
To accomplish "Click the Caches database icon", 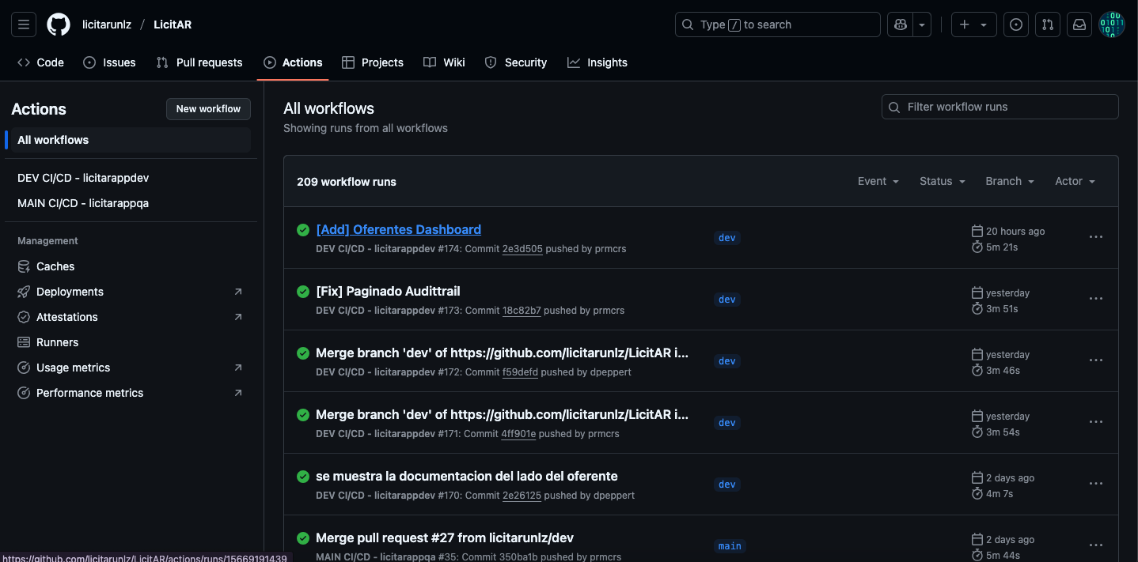I will coord(24,266).
